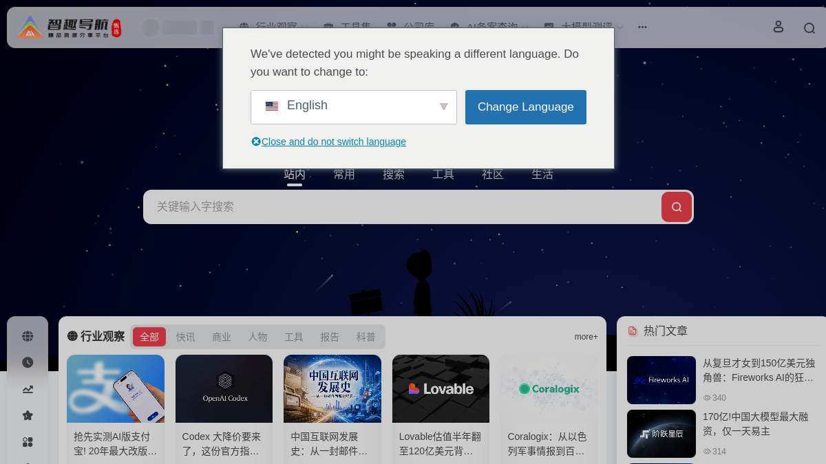Switch to the 搜索 search tab
Image resolution: width=826 pixels, height=464 pixels.
click(394, 175)
